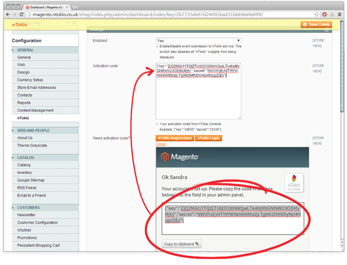Click the browser address bar URL

coord(148,15)
